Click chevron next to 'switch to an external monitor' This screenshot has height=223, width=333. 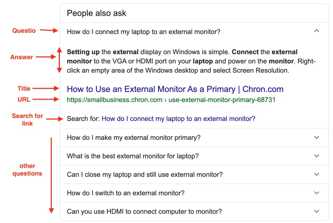tap(316, 193)
